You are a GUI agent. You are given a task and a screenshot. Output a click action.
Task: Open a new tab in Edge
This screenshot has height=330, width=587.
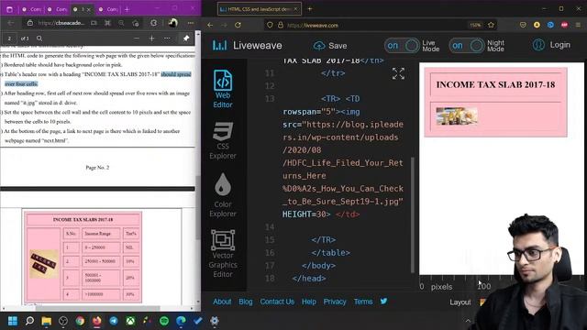[x=127, y=9]
